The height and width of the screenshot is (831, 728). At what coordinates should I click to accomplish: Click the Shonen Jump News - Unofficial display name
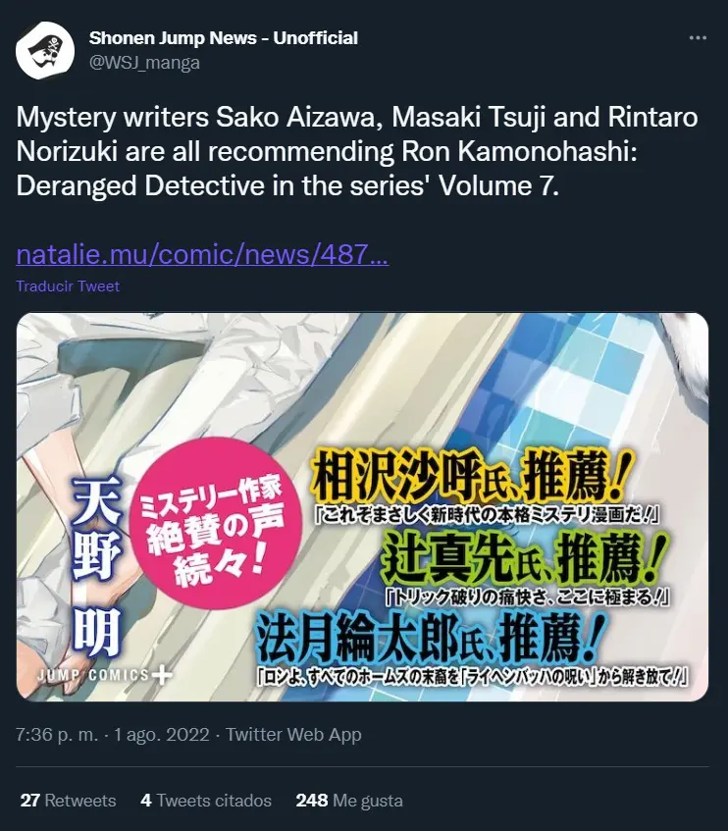coord(223,38)
